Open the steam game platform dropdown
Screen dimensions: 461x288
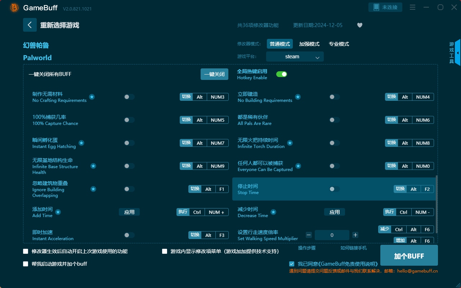(295, 57)
